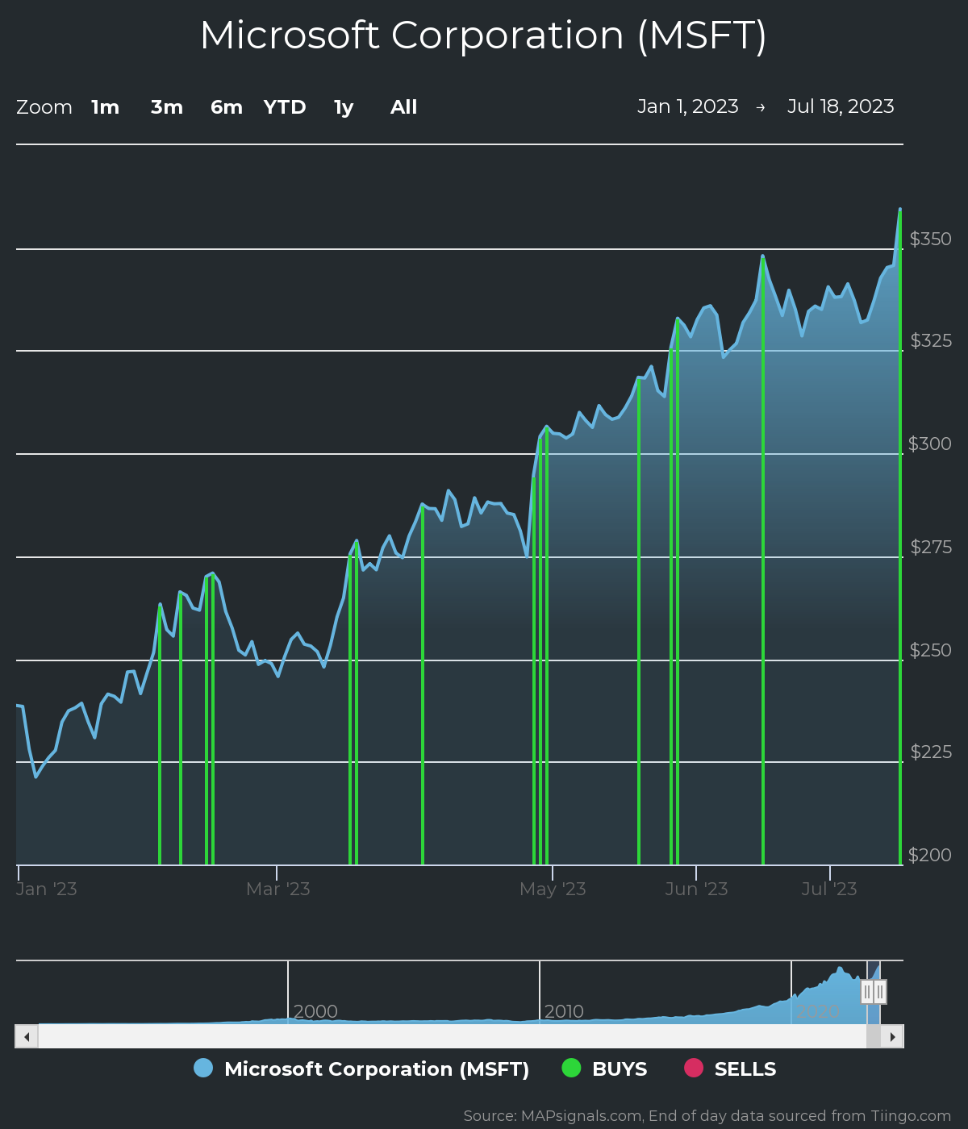The image size is (968, 1129).
Task: Click the $300 axis label
Action: click(x=930, y=444)
